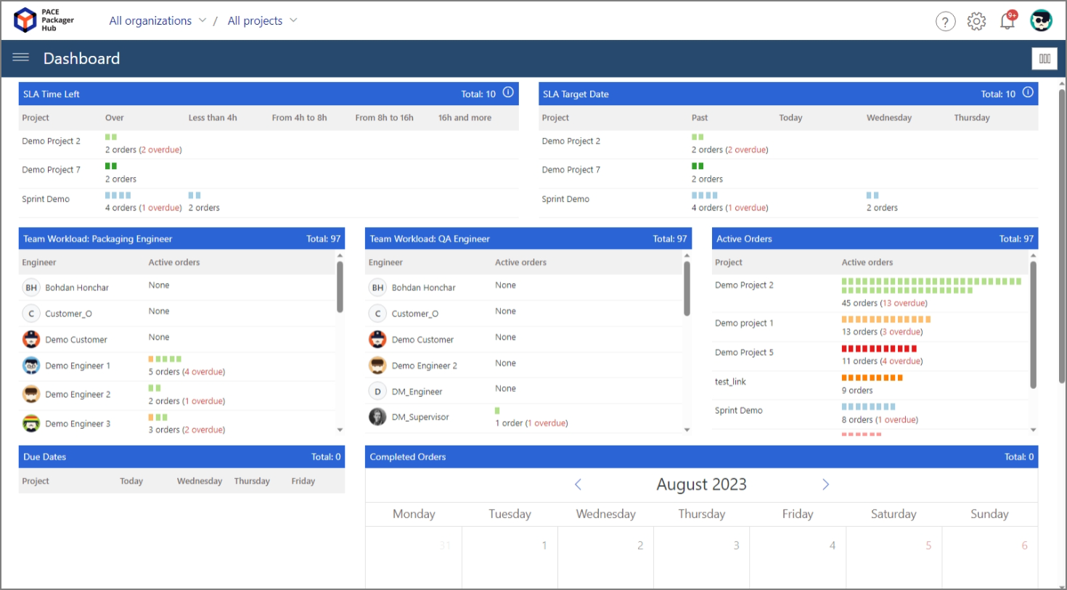Click the info icon on SLA Time Left

pos(508,93)
